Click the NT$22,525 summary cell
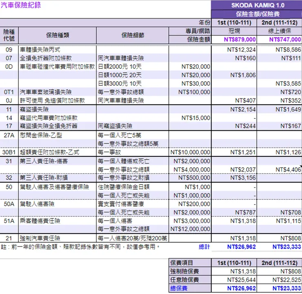Image resolution: width=302 pixels, height=294 pixels. [x=280, y=280]
